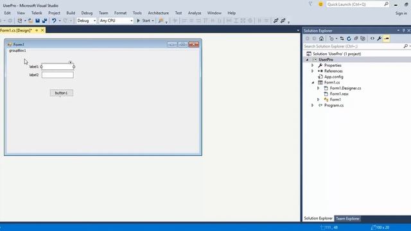Open the Undo history dropdown arrow
Image resolution: width=411 pixels, height=231 pixels.
tap(60, 21)
